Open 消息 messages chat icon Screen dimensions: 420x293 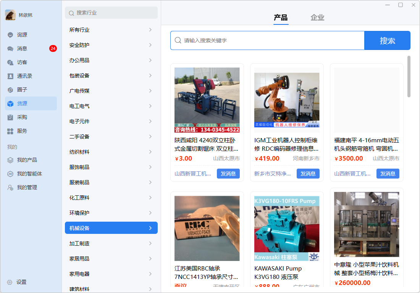pyautogui.click(x=10, y=48)
